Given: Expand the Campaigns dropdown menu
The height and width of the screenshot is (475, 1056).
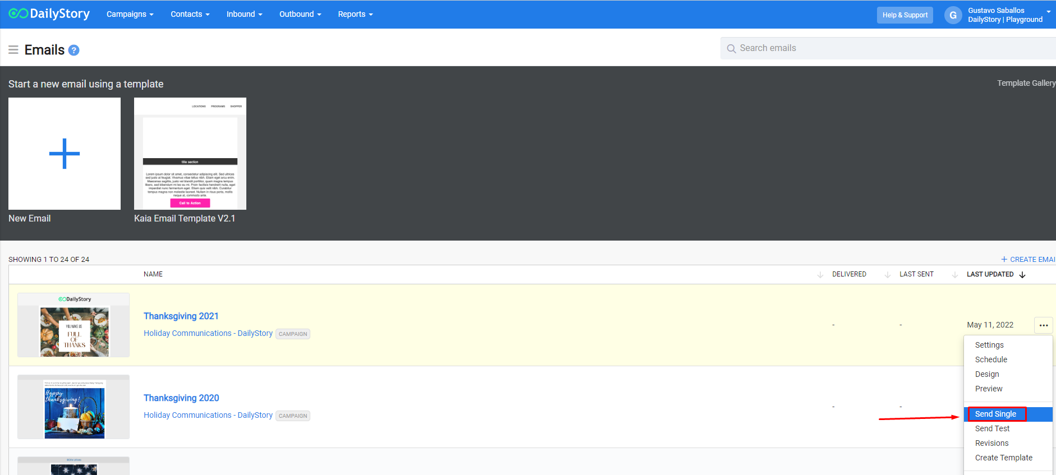Looking at the screenshot, I should coord(130,15).
